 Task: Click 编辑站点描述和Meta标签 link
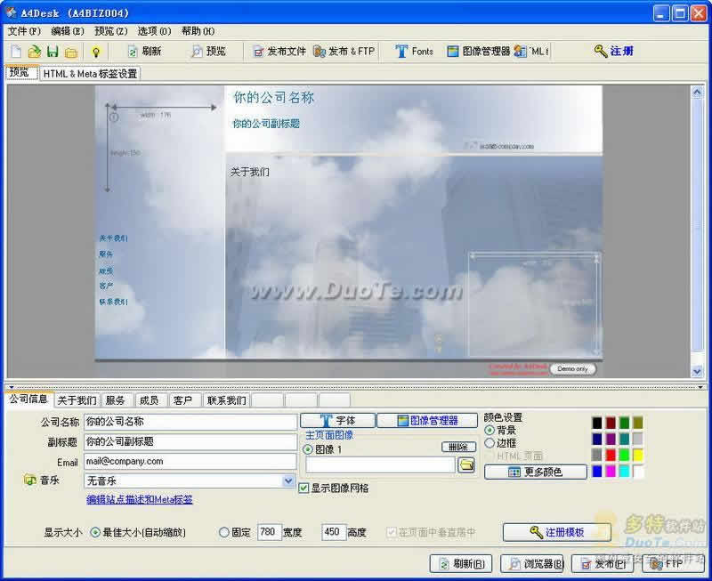pos(140,500)
